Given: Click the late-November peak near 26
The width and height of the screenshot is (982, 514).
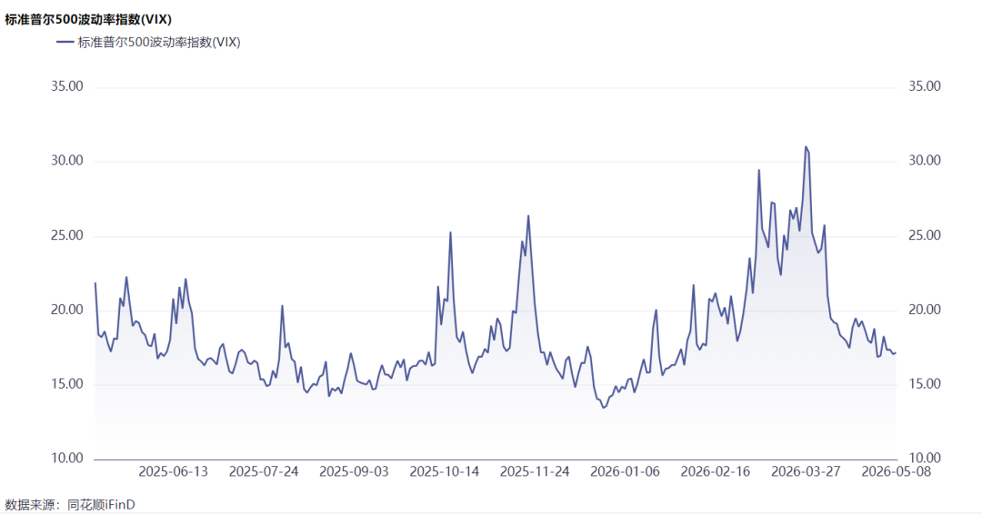Looking at the screenshot, I should [x=528, y=216].
